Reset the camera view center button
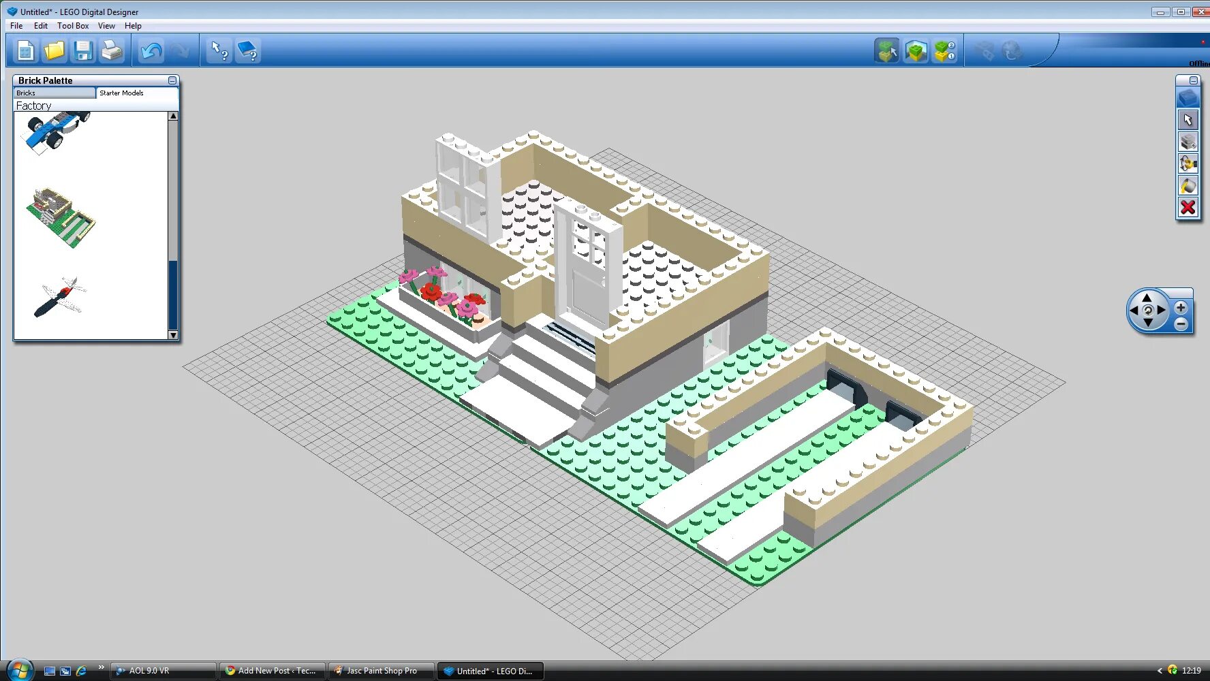The height and width of the screenshot is (681, 1210). coord(1147,311)
